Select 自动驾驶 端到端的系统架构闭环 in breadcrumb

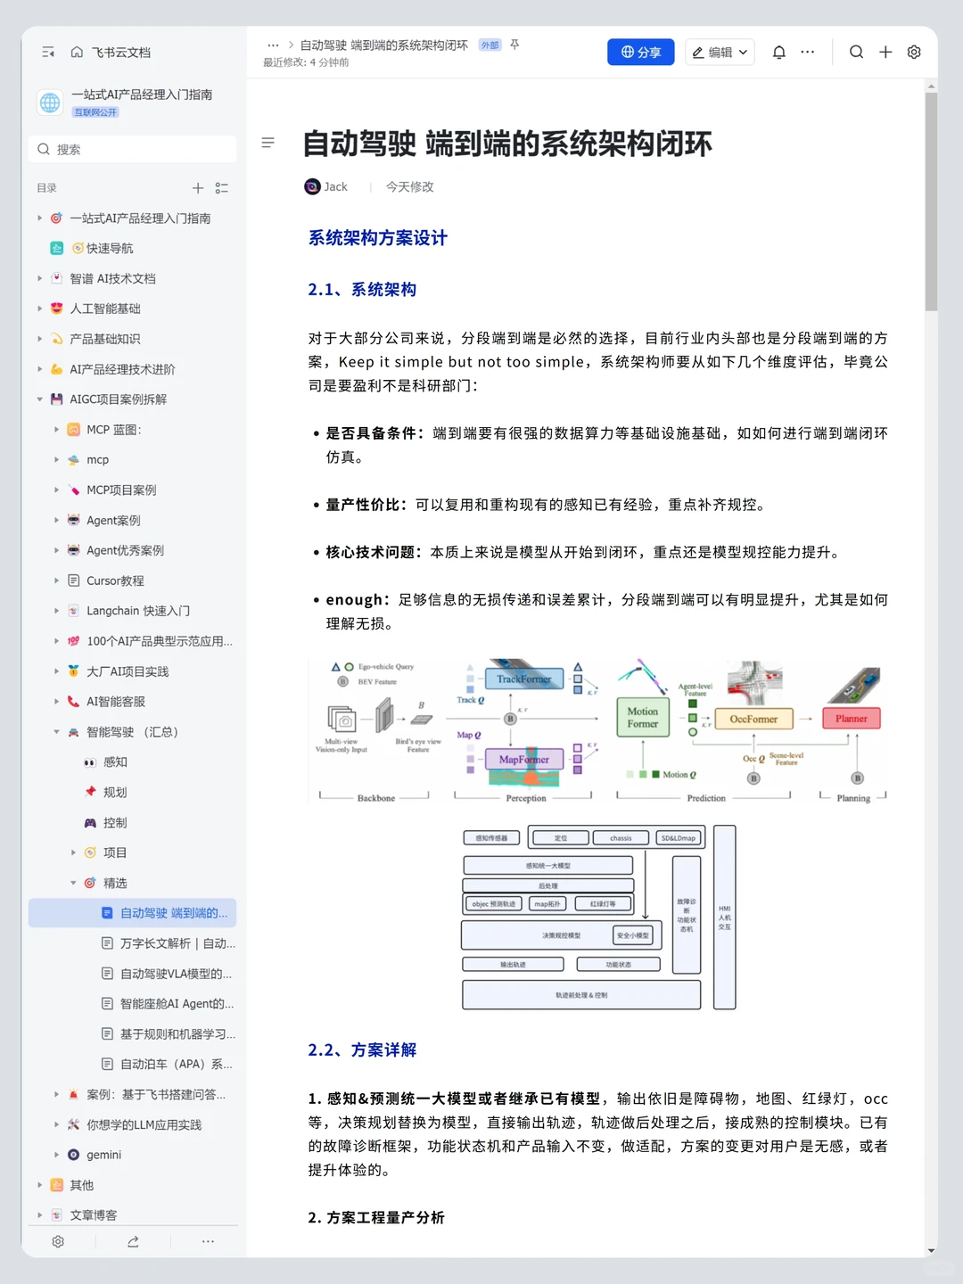pos(382,45)
